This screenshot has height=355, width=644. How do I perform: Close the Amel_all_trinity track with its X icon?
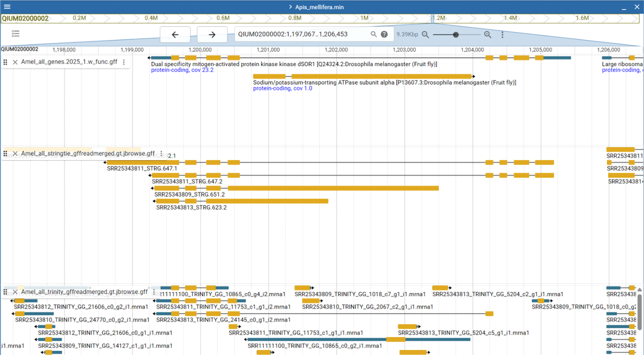point(15,291)
